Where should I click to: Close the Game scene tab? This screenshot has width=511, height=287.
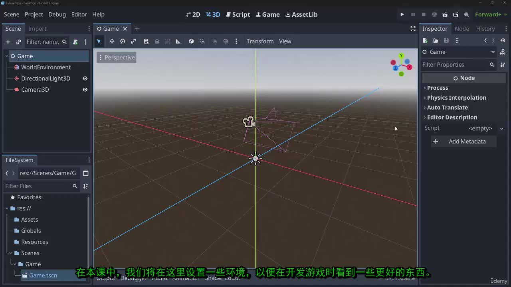(125, 29)
